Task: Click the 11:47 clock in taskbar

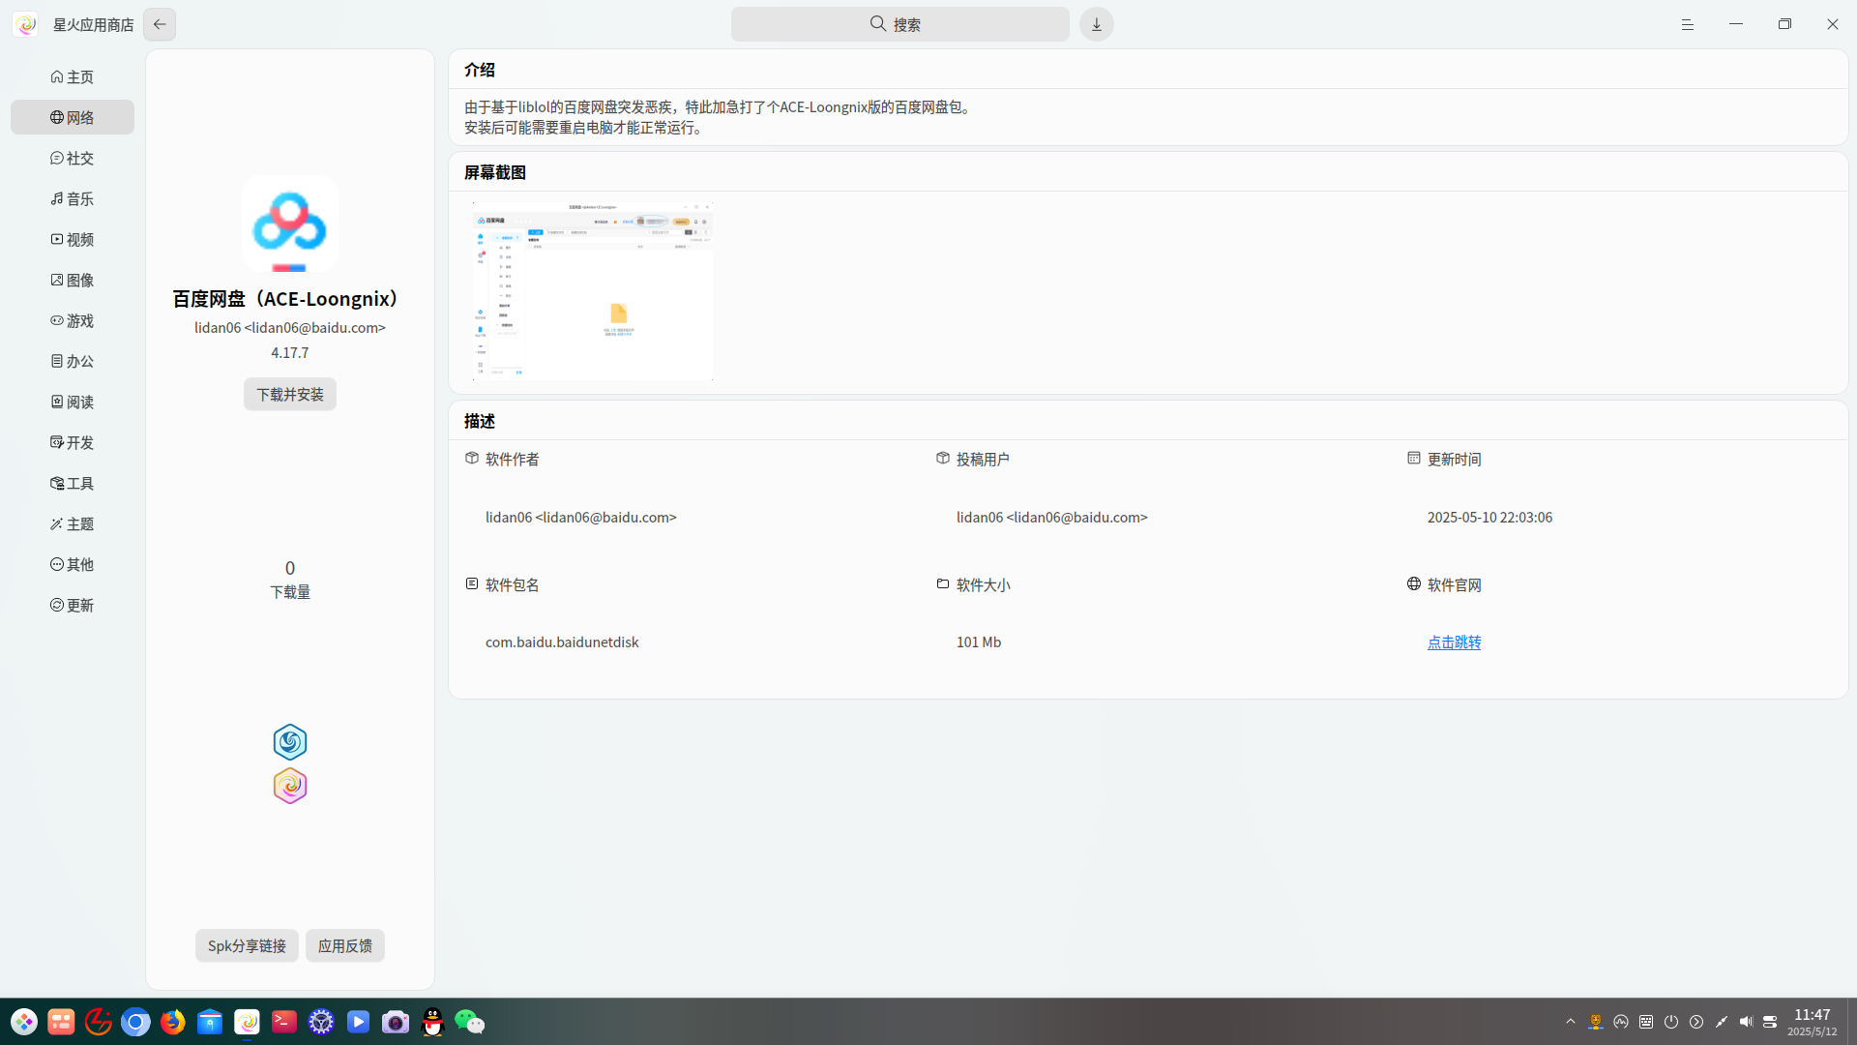Action: click(1812, 1015)
